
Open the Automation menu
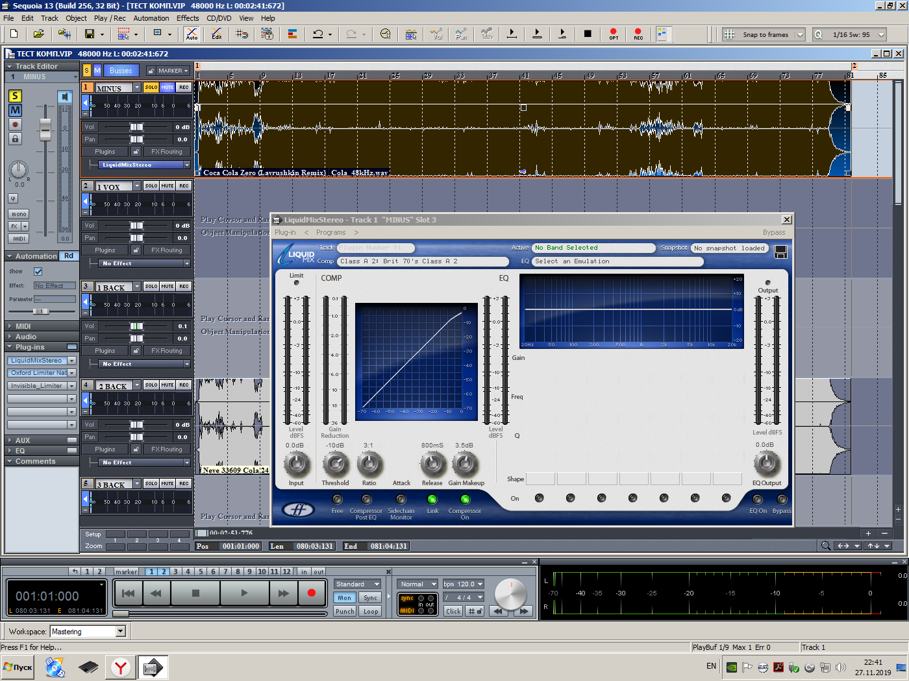click(151, 18)
